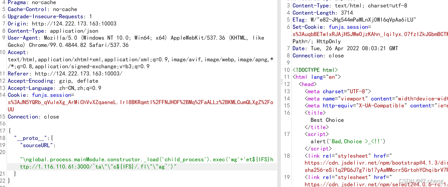Click the Accept-Language: zh-CN header

[x=55, y=88]
